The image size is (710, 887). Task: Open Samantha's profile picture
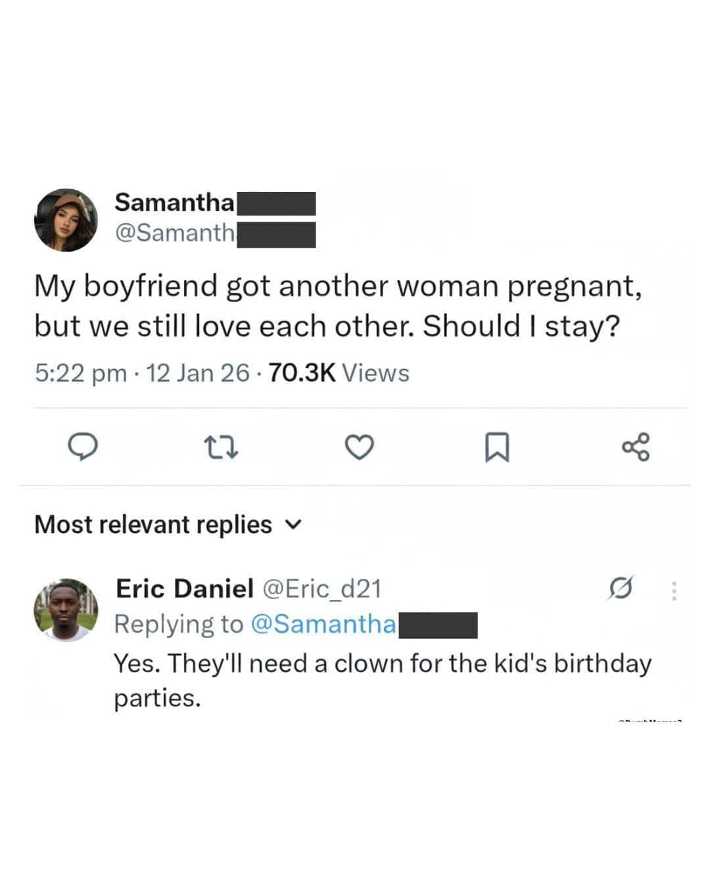(66, 220)
